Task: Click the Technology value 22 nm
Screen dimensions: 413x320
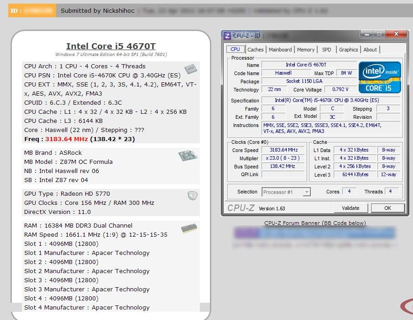Action: pos(274,89)
